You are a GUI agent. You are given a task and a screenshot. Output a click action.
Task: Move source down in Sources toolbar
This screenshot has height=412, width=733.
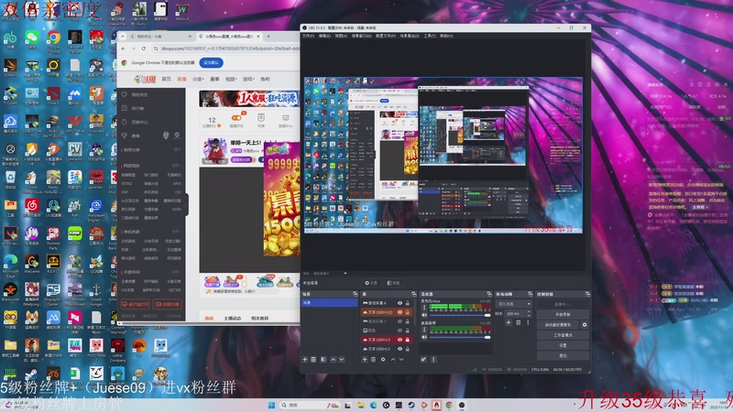401,359
